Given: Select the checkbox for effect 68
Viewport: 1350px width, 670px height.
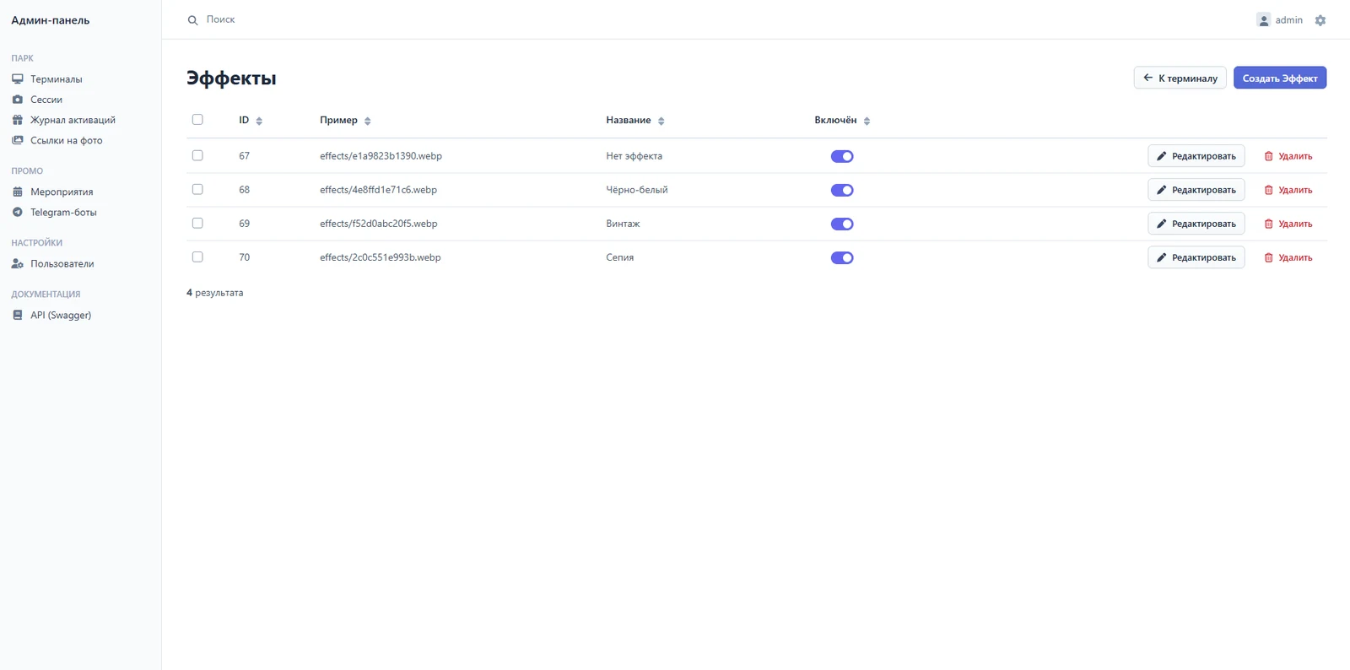Looking at the screenshot, I should 197,189.
